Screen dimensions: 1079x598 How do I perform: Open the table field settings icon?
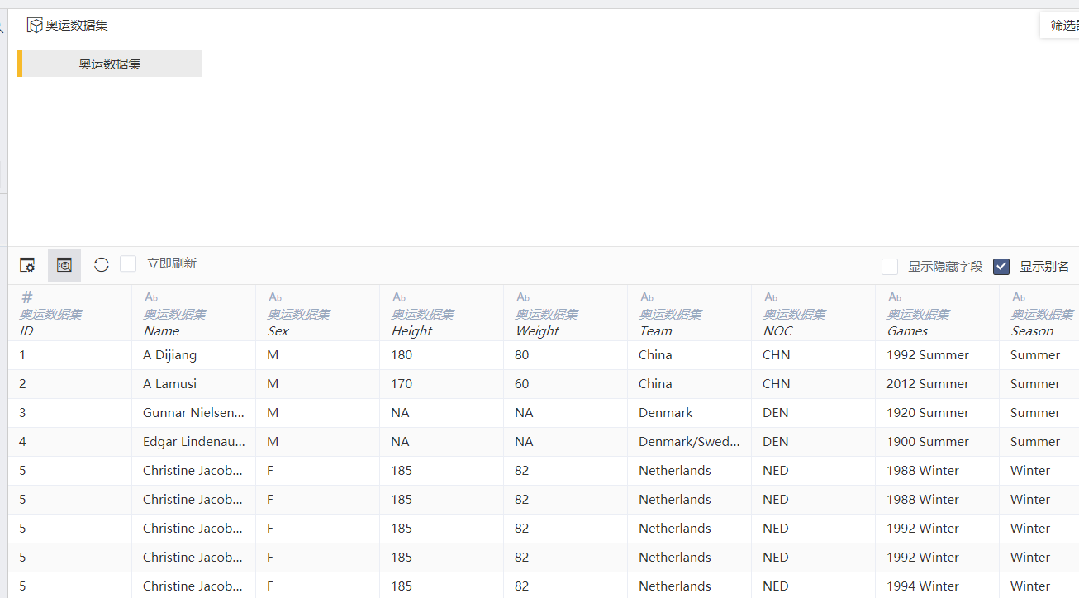[27, 265]
